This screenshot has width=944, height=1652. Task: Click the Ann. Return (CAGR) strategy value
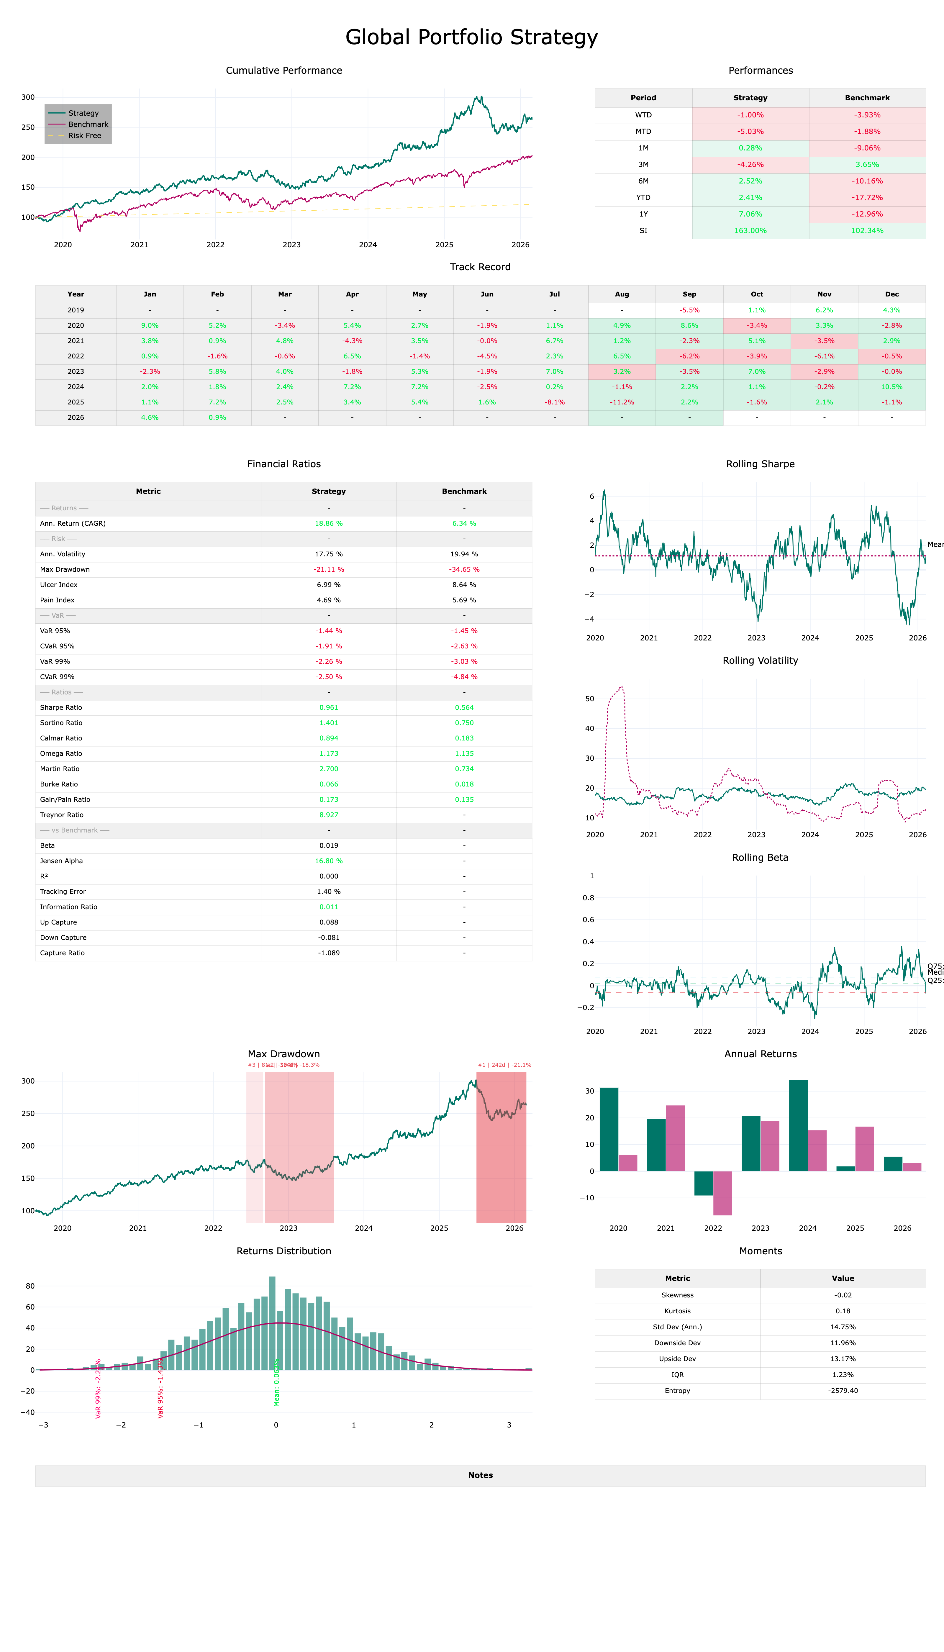(329, 523)
